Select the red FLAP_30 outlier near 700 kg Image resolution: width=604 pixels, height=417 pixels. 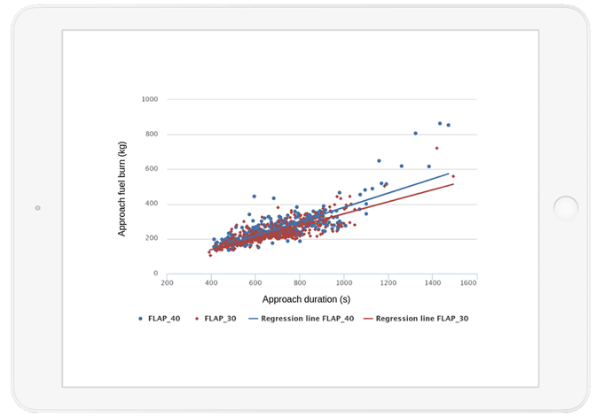pos(436,148)
